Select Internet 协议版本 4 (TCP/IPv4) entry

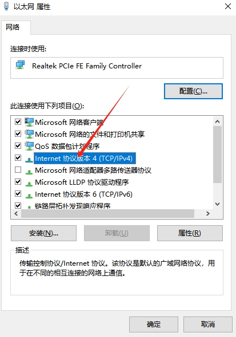[x=83, y=158]
